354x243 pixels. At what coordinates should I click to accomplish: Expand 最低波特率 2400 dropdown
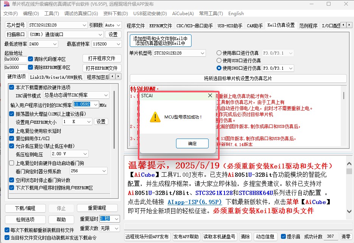[55, 44]
